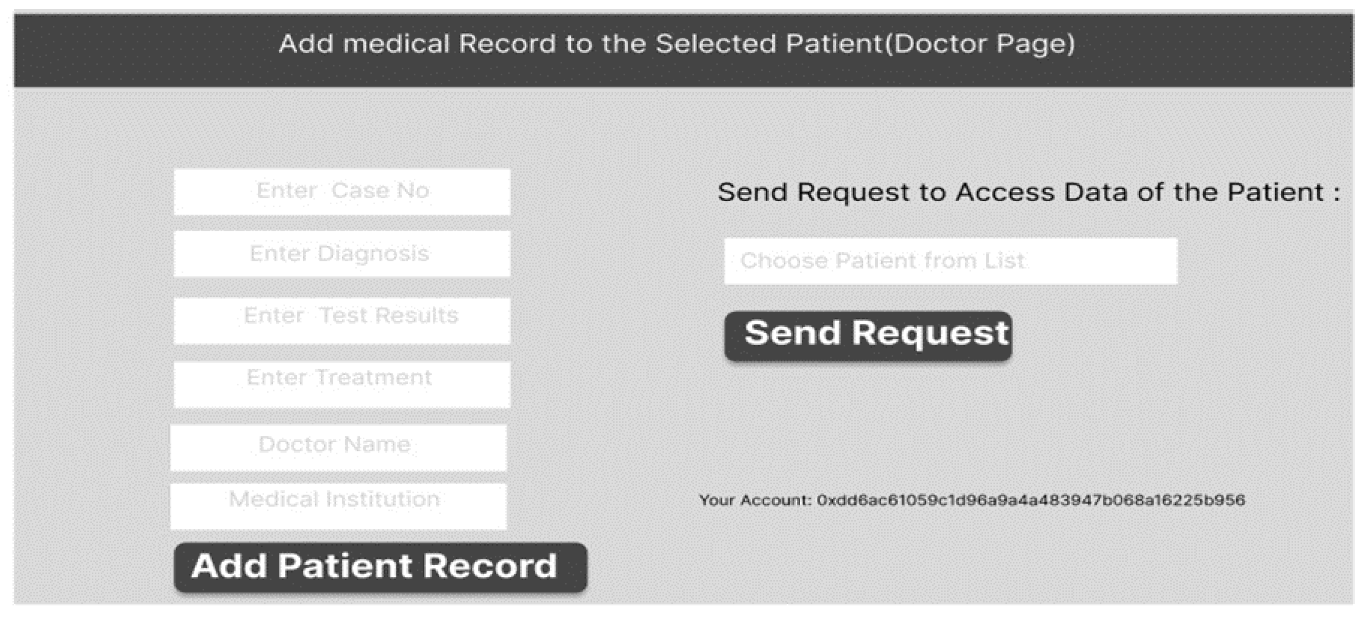
Task: Select the 0xdd6ac account address text
Action: tap(1031, 500)
